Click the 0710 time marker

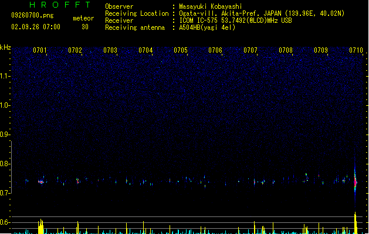click(356, 50)
